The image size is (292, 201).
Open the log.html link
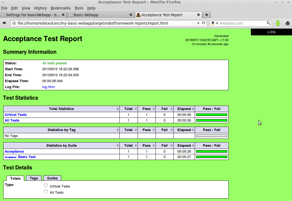[48, 87]
